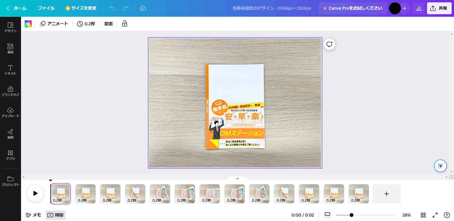Image resolution: width=454 pixels, height=221 pixels.
Task: Open the テキスト panel
Action: (10, 70)
